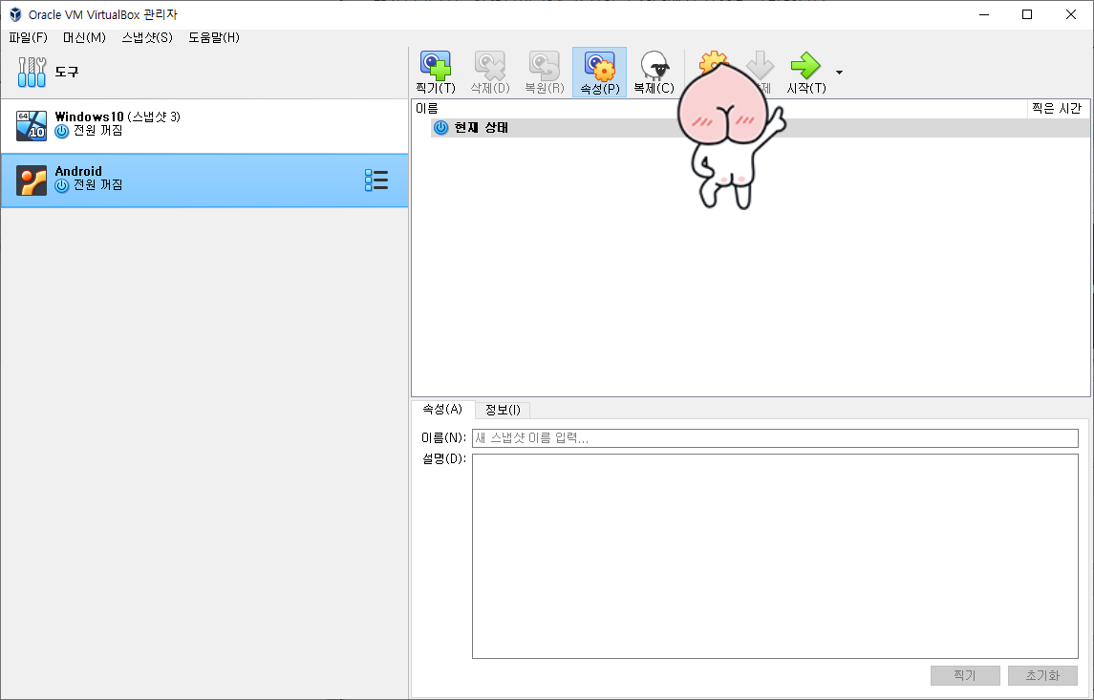This screenshot has height=700, width=1094.
Task: Click the green Start (시작) arrow icon
Action: 805,66
